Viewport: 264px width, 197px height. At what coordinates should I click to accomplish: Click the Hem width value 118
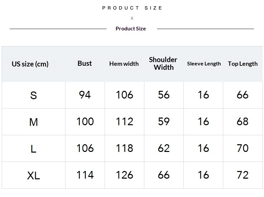click(x=124, y=148)
